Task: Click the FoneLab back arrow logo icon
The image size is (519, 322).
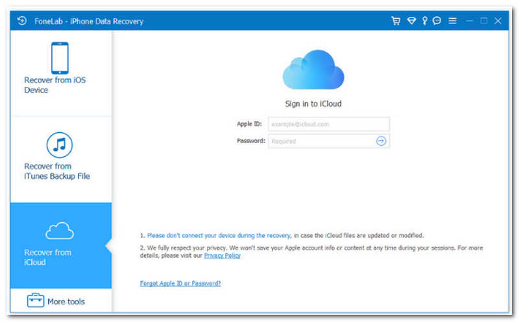Action: pyautogui.click(x=21, y=21)
